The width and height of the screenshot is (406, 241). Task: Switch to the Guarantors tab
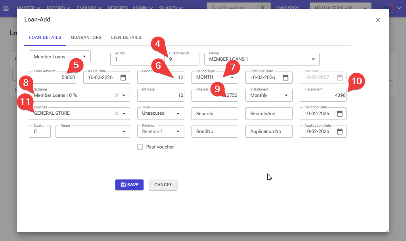click(x=86, y=38)
